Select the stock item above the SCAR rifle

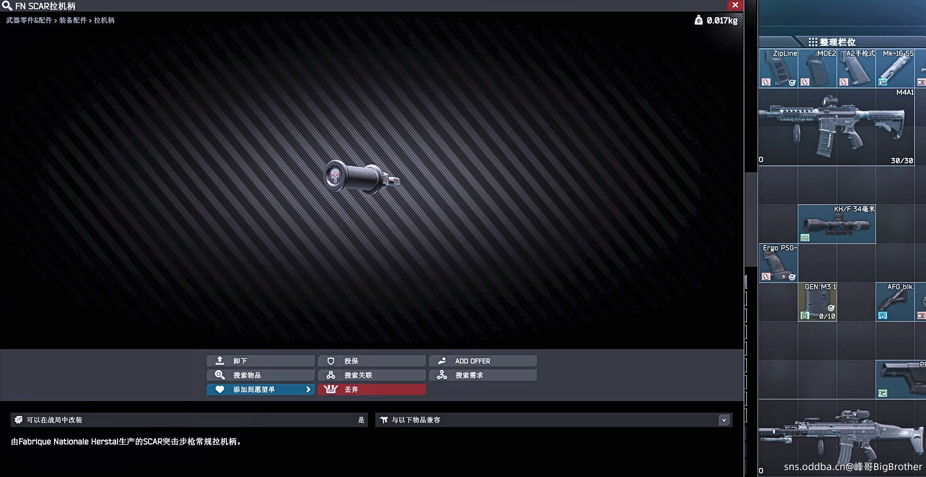click(901, 379)
